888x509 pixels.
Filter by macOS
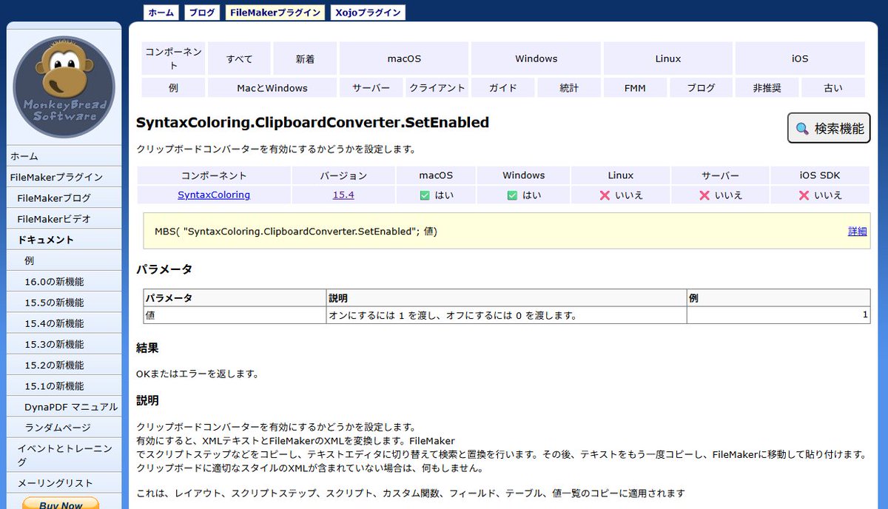pos(404,58)
